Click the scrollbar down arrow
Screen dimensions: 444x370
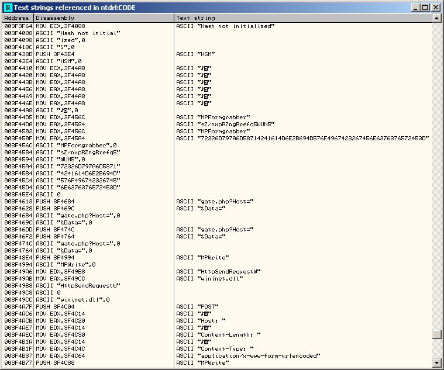[x=436, y=362]
